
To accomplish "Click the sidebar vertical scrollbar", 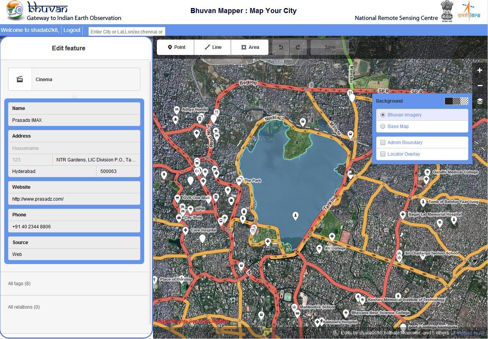I will (x=150, y=192).
